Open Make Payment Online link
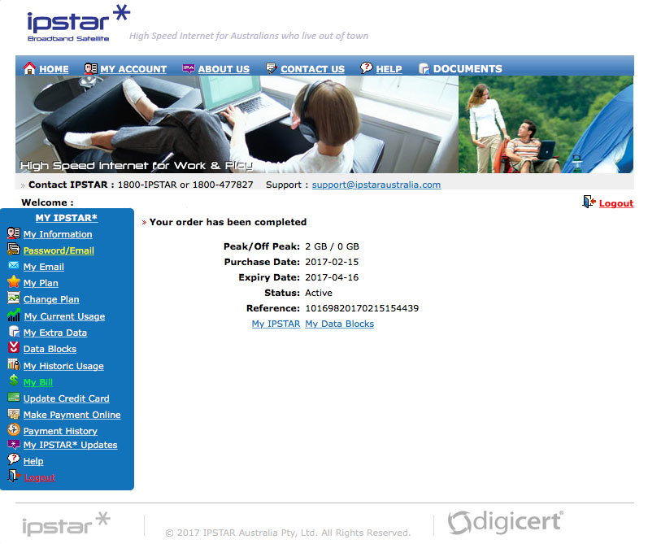Viewport: 648px width, 544px height. [72, 415]
